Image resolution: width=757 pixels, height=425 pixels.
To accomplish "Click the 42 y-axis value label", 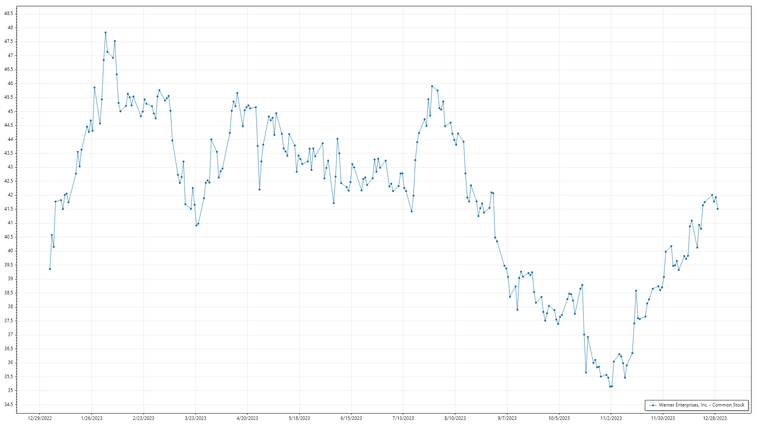I will click(x=10, y=195).
